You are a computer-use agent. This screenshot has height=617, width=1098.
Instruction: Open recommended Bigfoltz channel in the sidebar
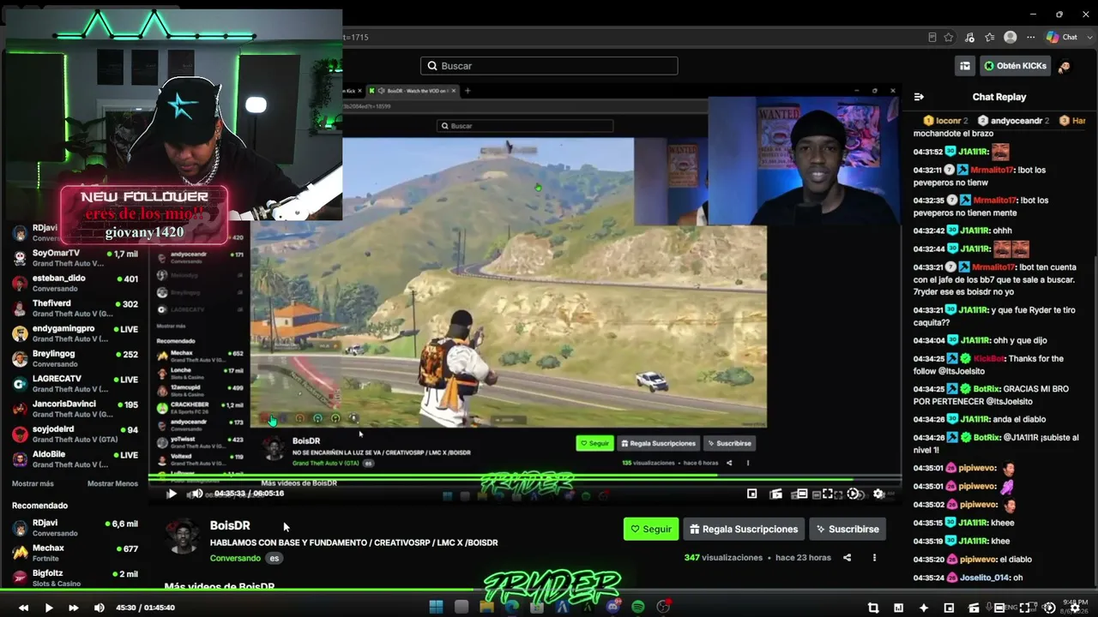coord(75,578)
